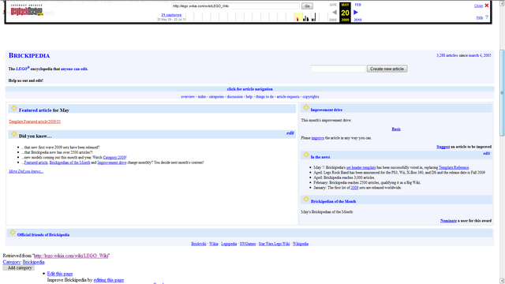
Task: Open the 'Edit this page' link
Action: (x=60, y=274)
